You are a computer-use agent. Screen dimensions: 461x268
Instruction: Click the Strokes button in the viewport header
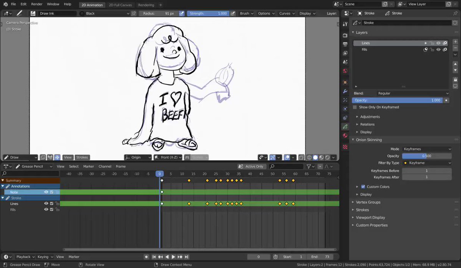(82, 157)
